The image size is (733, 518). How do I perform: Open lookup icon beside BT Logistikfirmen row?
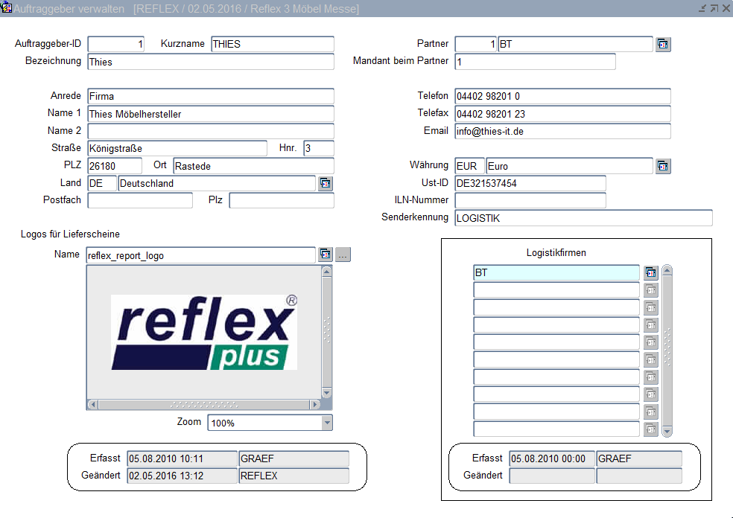click(650, 273)
